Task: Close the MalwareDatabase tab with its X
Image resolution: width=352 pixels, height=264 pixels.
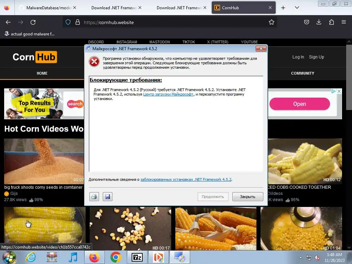Action: pos(75,8)
